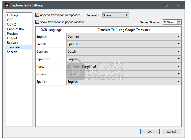Click the Russian OCR language cell
Viewport: 191px width, 140px height.
coord(51,74)
